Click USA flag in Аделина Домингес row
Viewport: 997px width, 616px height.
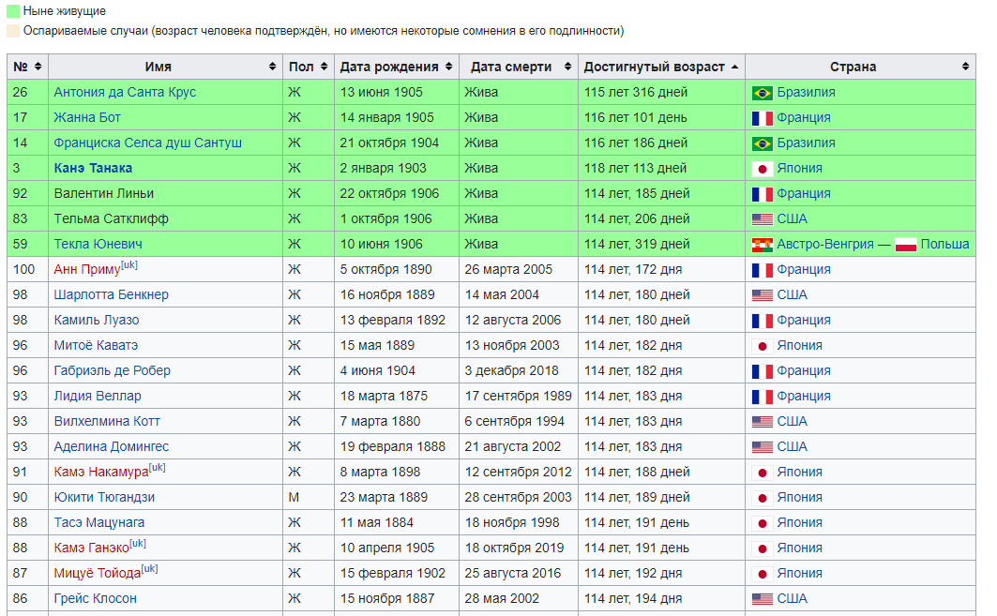[x=762, y=447]
